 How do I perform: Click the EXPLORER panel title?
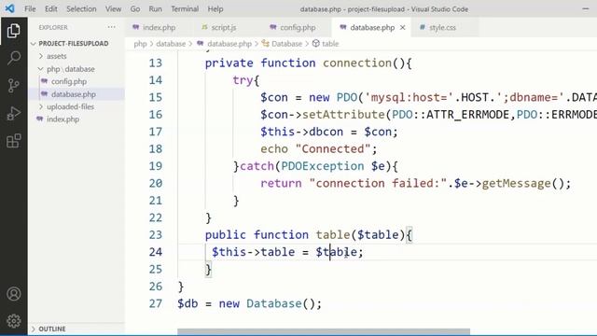click(53, 27)
